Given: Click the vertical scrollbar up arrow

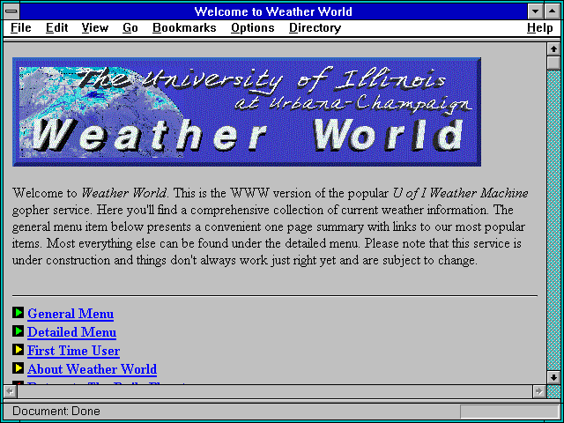Looking at the screenshot, I should click(x=553, y=49).
